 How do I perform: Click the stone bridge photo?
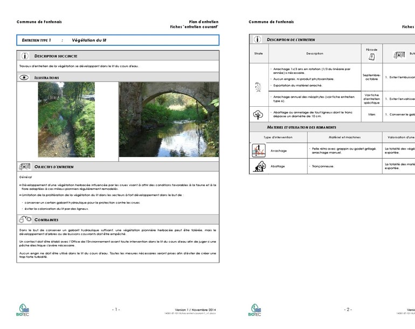pyautogui.click(x=169, y=120)
